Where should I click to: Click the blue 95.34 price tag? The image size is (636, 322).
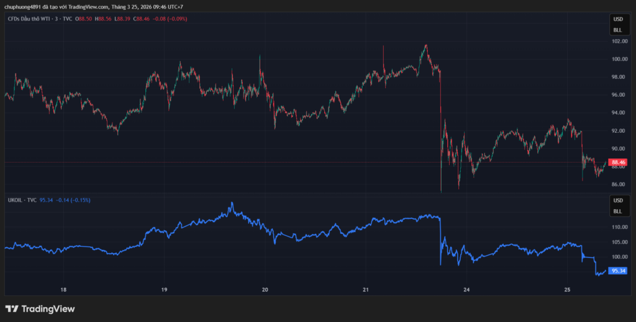point(618,271)
